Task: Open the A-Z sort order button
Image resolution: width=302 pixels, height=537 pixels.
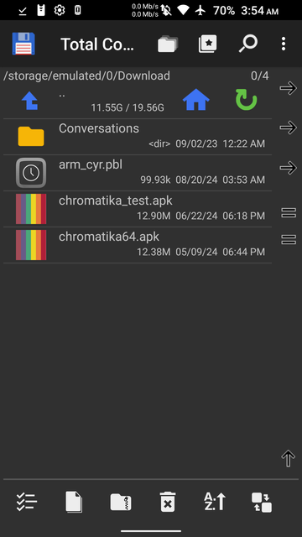Action: click(x=215, y=502)
